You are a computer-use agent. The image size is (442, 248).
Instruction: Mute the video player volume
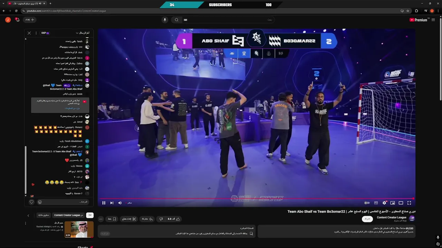120,203
